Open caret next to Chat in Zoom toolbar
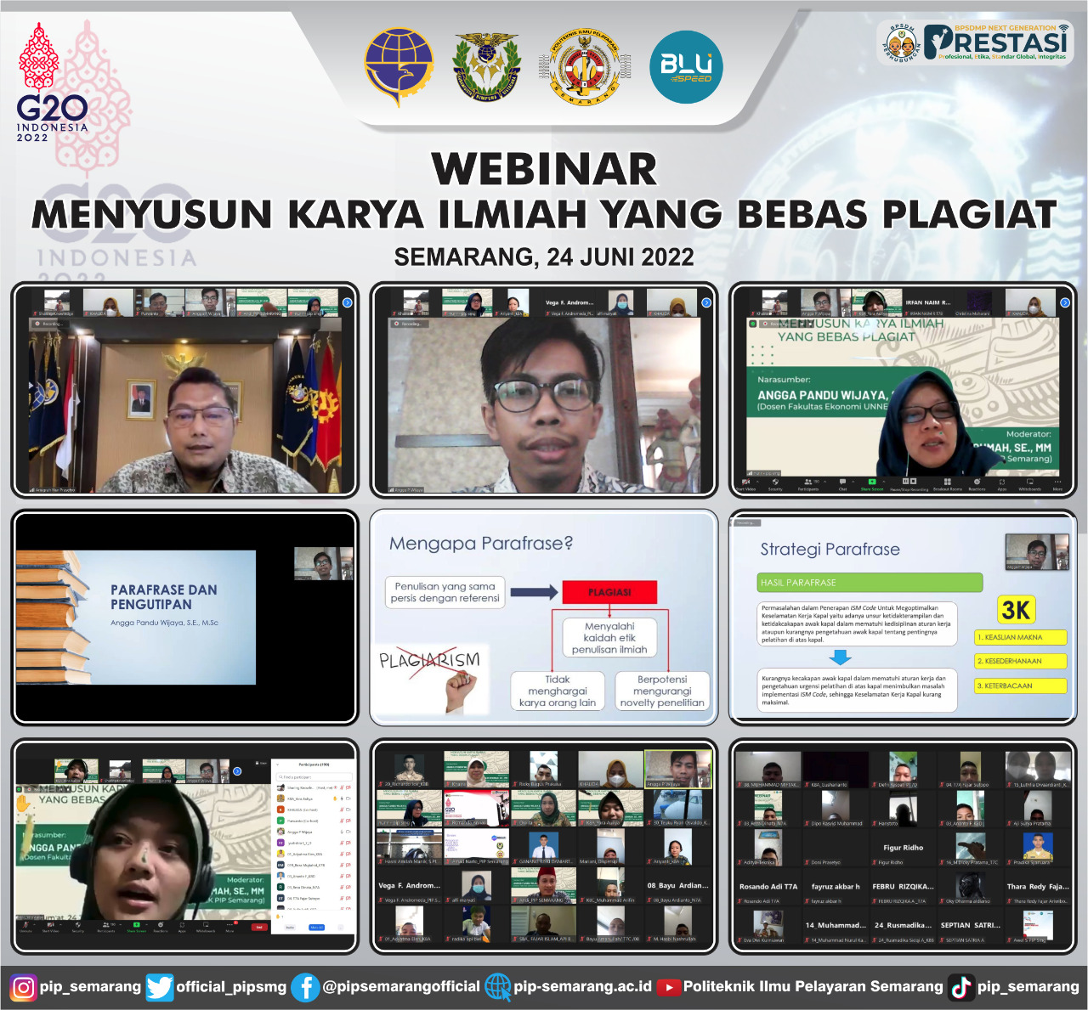The image size is (1088, 1010). pos(853,482)
